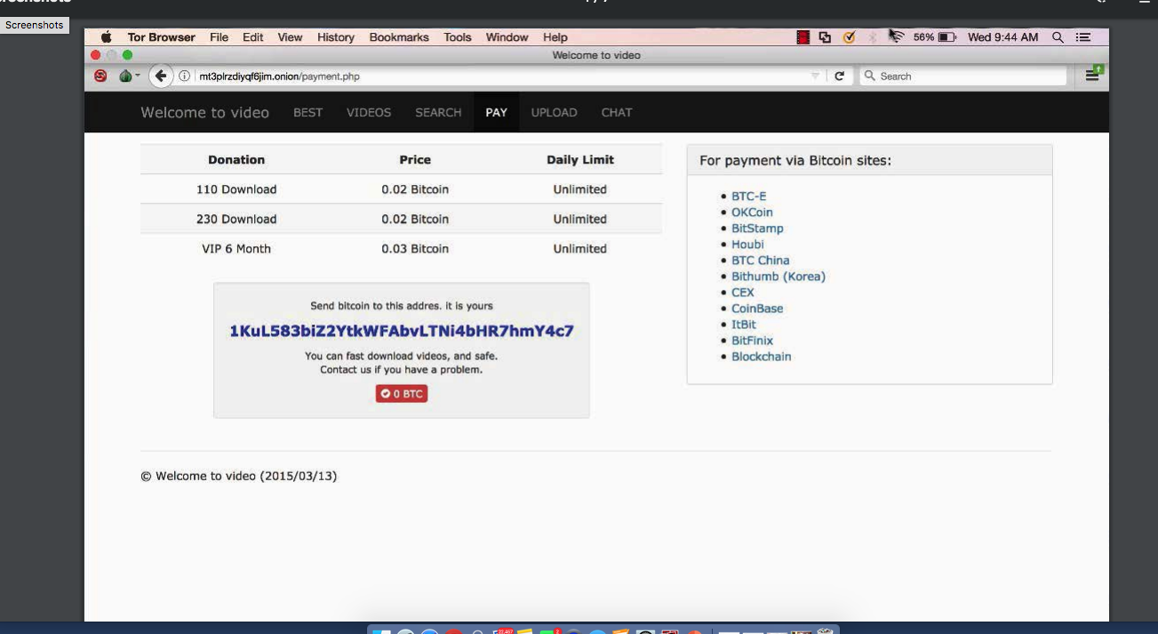Open the CHAT nav tab
Image resolution: width=1158 pixels, height=634 pixels.
tap(617, 112)
